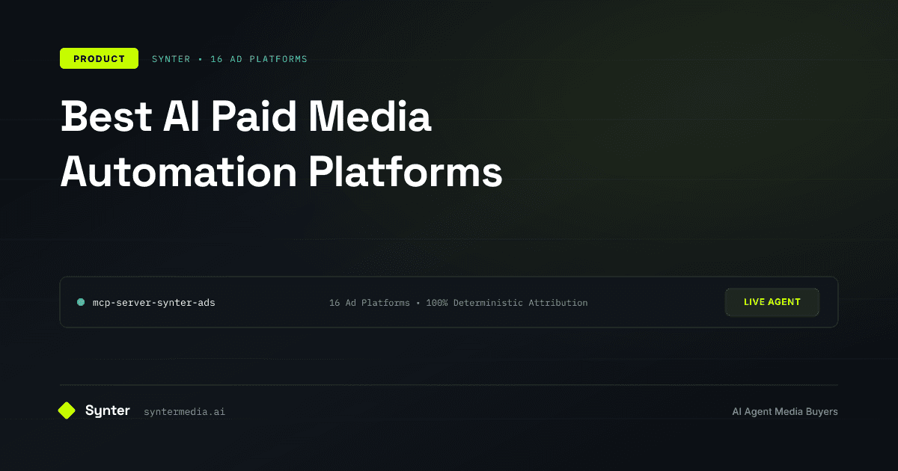This screenshot has height=471, width=898.
Task: Select the "mcp-server-synter-ads" text
Action: click(x=153, y=303)
